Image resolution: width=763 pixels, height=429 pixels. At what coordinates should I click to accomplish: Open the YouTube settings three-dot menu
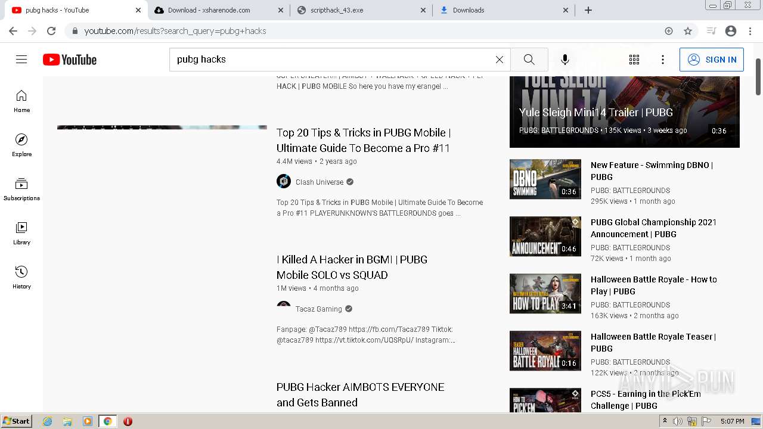663,60
